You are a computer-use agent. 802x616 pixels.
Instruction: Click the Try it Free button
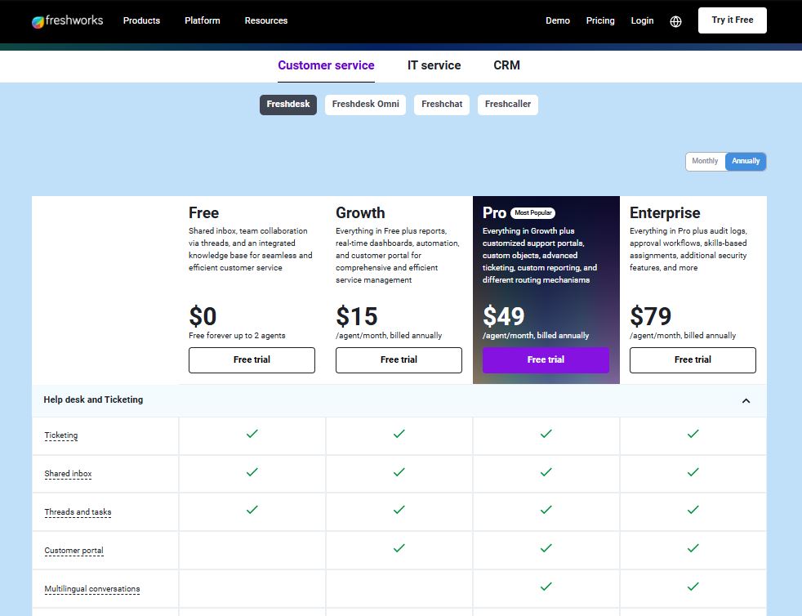(732, 20)
